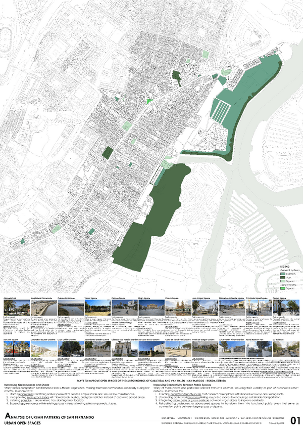Click the LEGEND heading text
Viewport: 303px width, 429px height.
coord(284,267)
